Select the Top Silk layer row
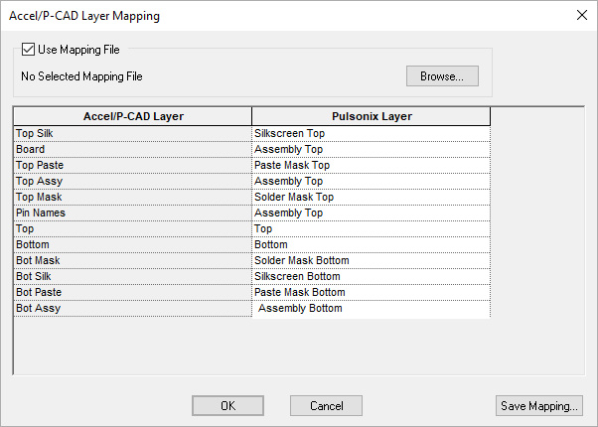 (x=133, y=133)
